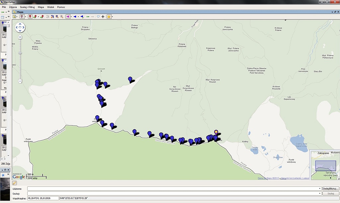The width and height of the screenshot is (340, 203).
Task: Expand the Ulubione favorites combo box
Action: click(x=320, y=189)
